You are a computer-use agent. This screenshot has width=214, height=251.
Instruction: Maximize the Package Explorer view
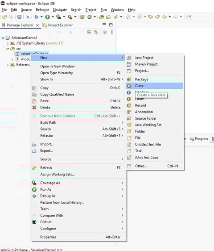111,25
